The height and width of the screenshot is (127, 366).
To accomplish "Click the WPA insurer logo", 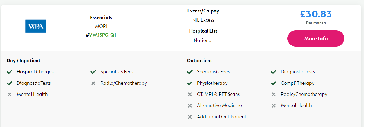I will (x=36, y=26).
